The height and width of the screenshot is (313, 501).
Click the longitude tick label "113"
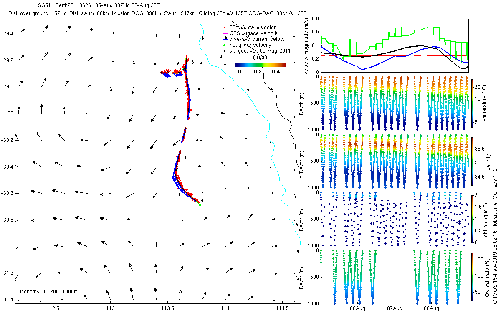[110, 308]
